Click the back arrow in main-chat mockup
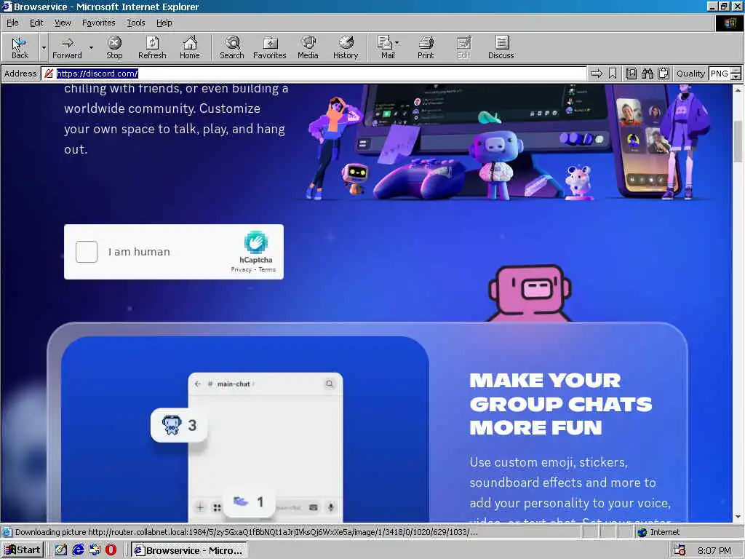 198,384
